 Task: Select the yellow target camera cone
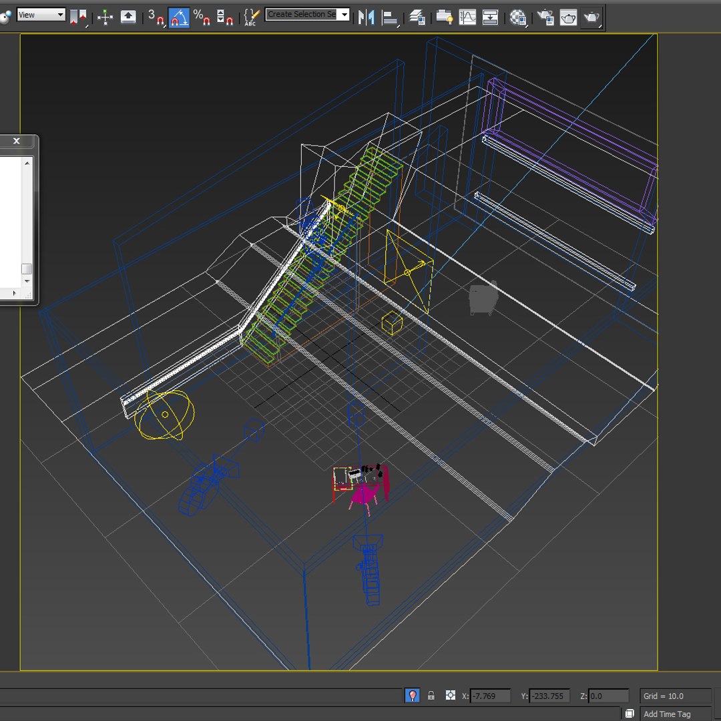(x=409, y=271)
